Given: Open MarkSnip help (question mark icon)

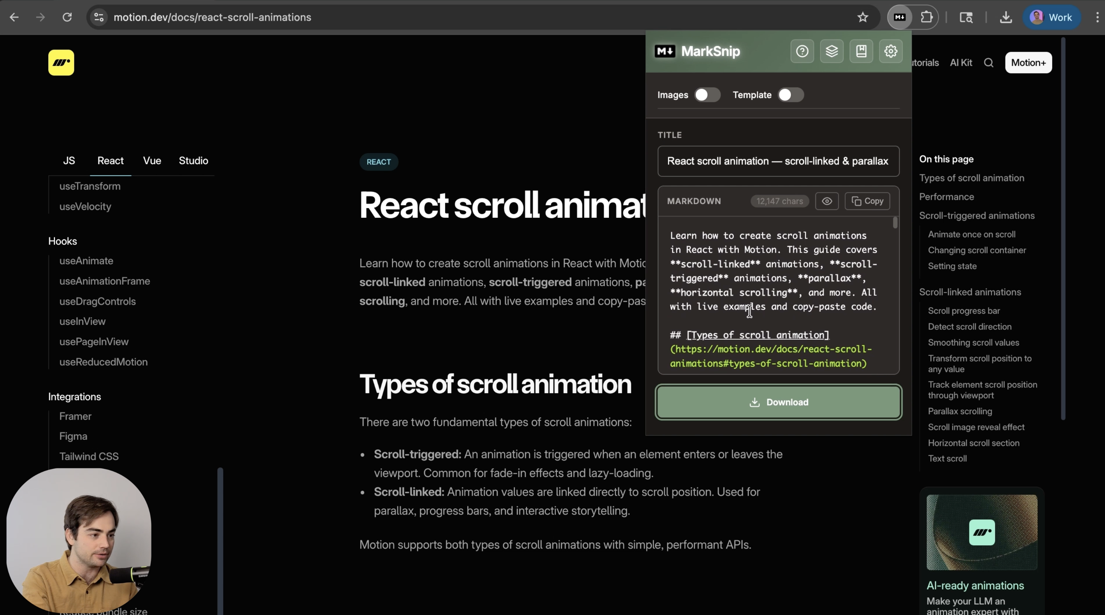Looking at the screenshot, I should [802, 51].
